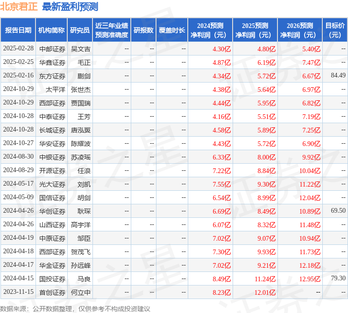Click researcher name 何立中
348x313 pixels.
point(81,292)
